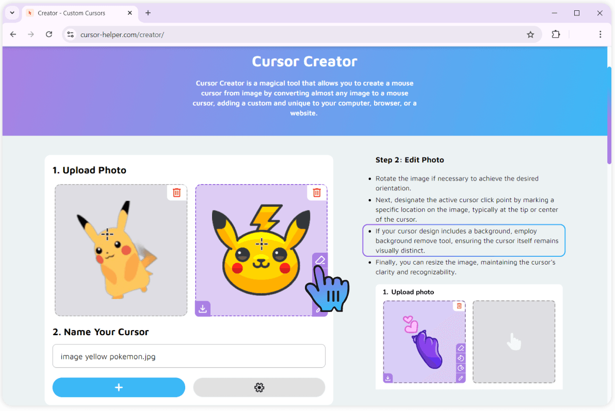Click the trash icon in example illustration

459,306
